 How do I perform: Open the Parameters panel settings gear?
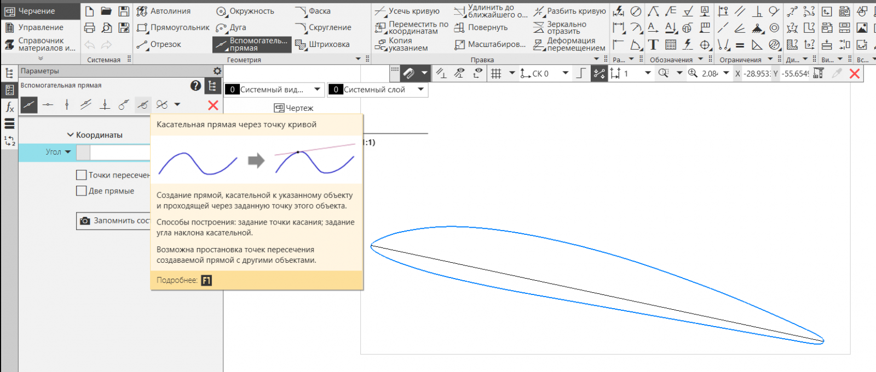[217, 71]
